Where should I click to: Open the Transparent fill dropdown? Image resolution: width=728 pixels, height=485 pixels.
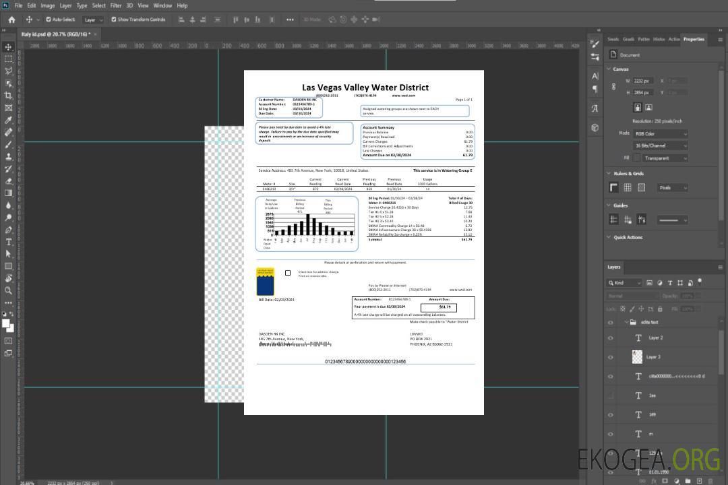pyautogui.click(x=665, y=158)
